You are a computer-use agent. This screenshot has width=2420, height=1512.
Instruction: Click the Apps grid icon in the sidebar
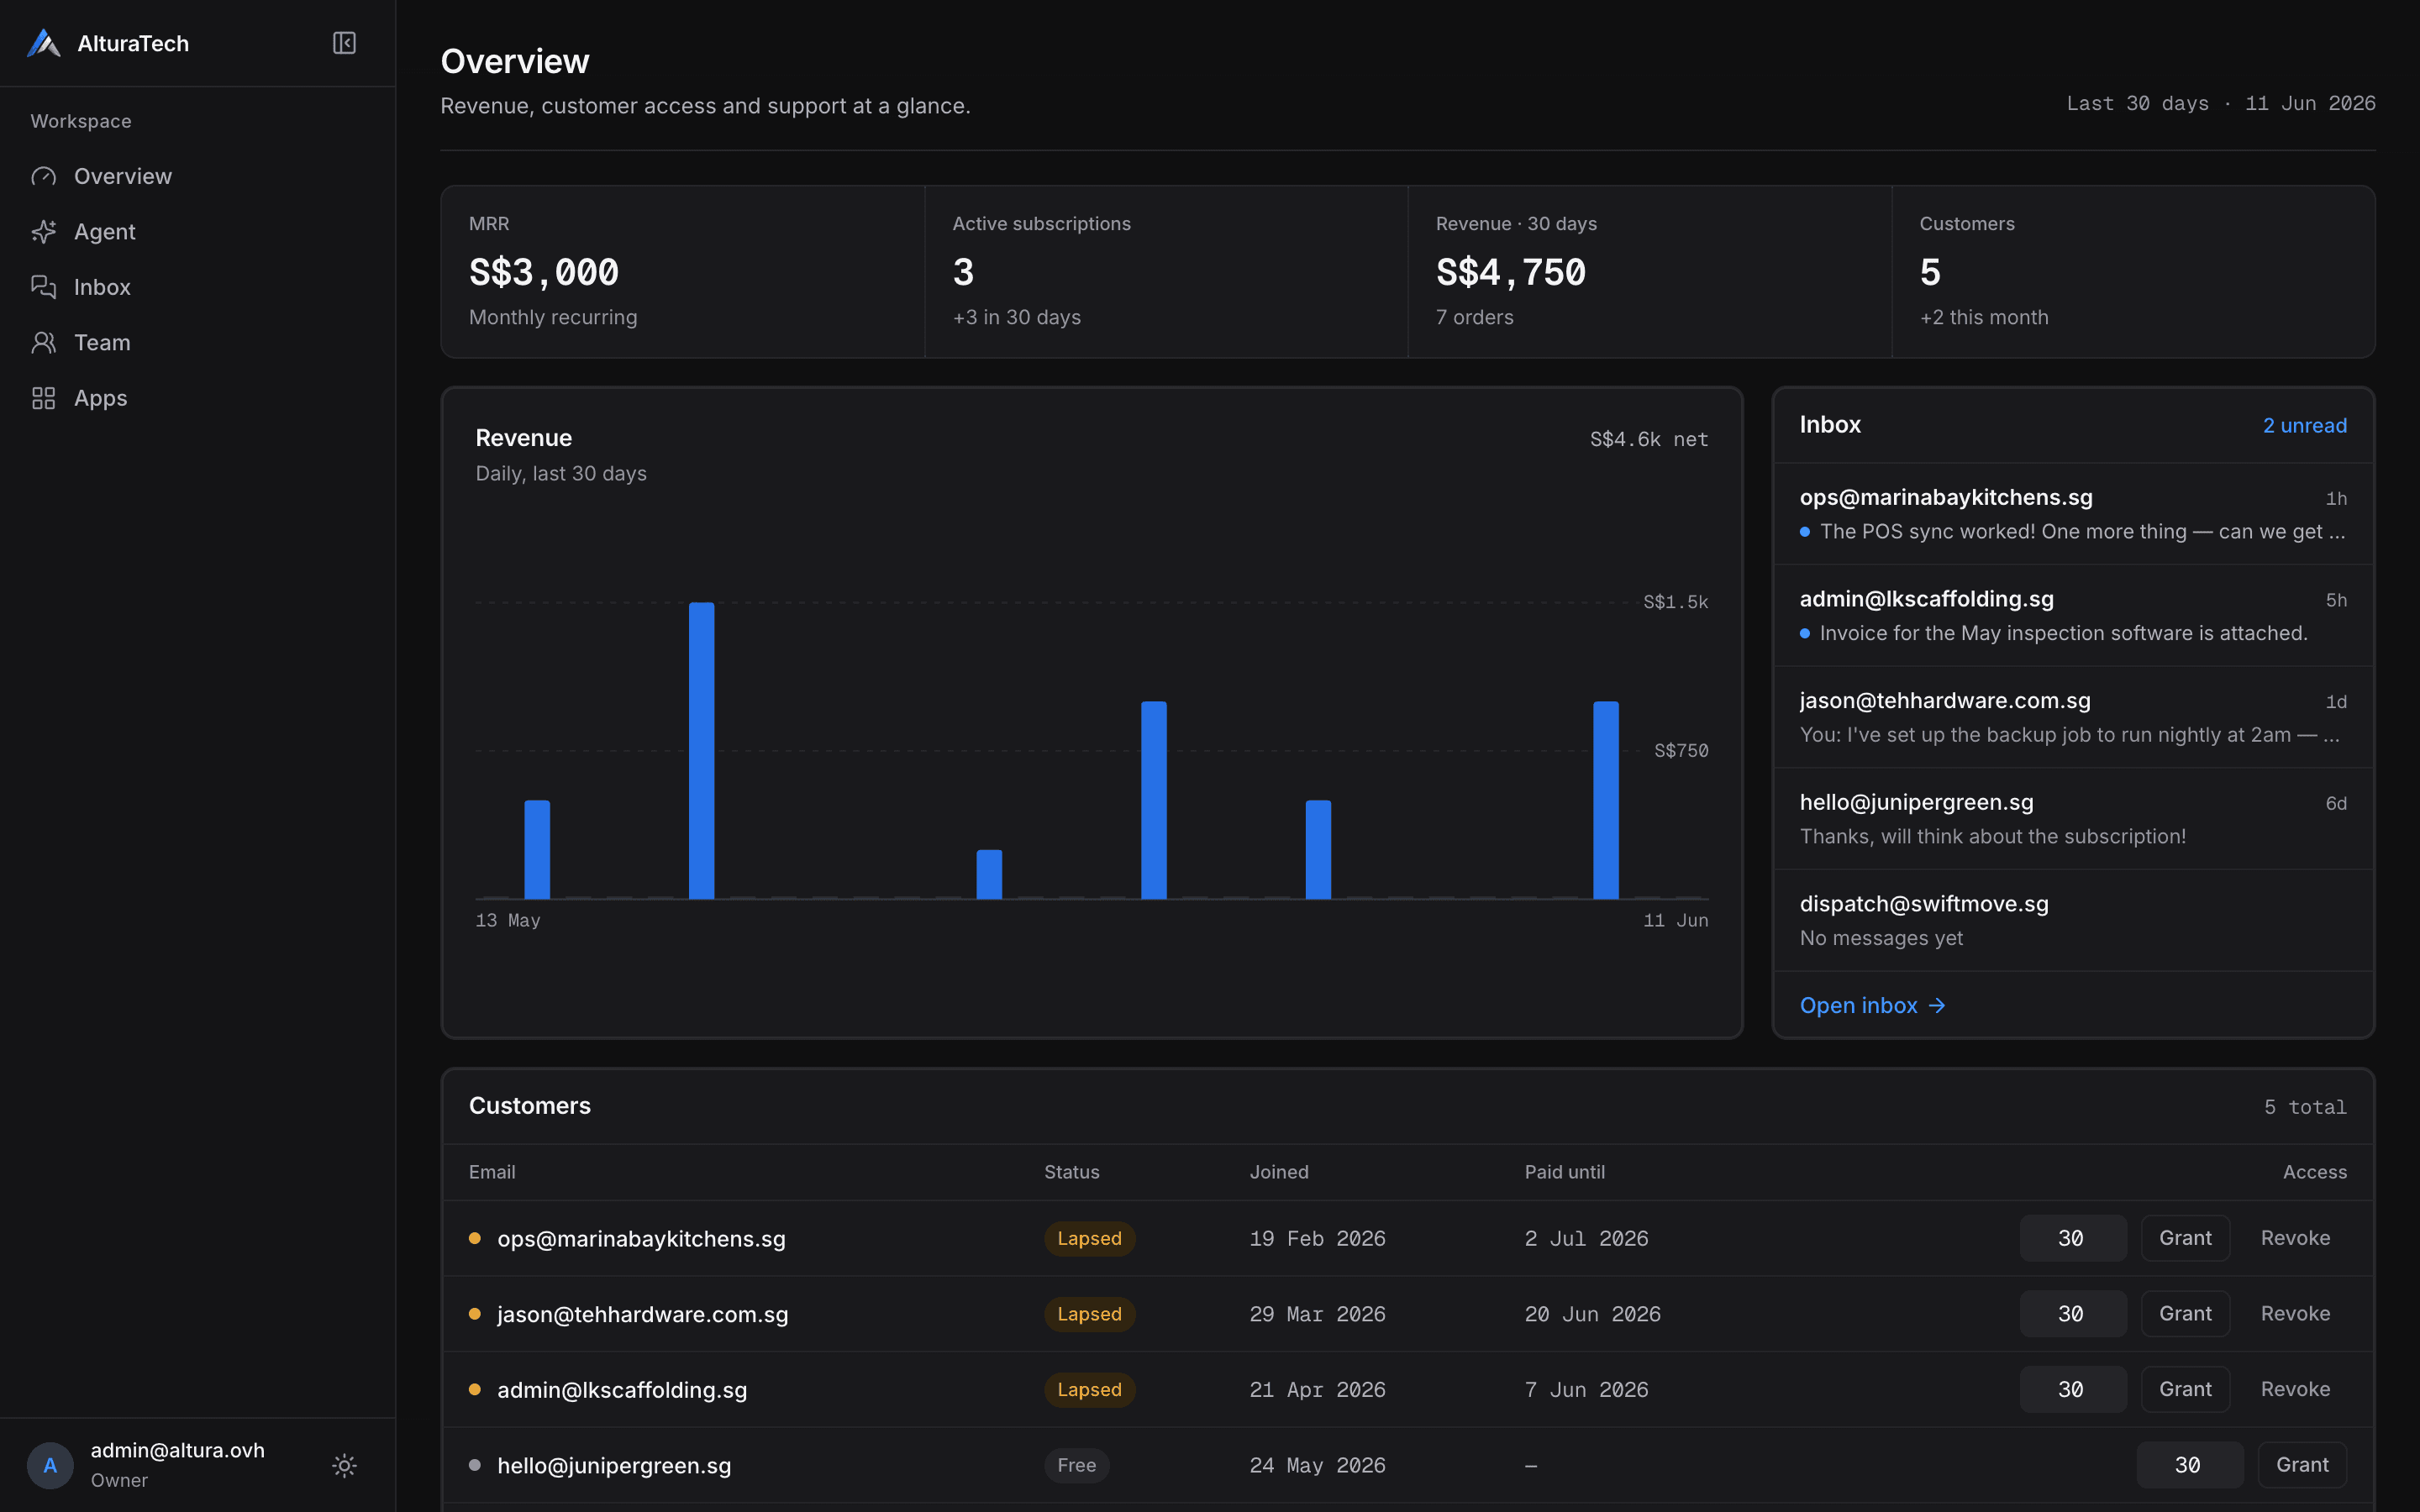43,398
